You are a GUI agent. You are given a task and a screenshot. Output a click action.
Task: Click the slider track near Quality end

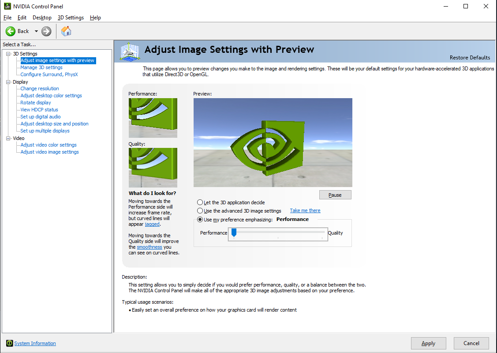[322, 232]
